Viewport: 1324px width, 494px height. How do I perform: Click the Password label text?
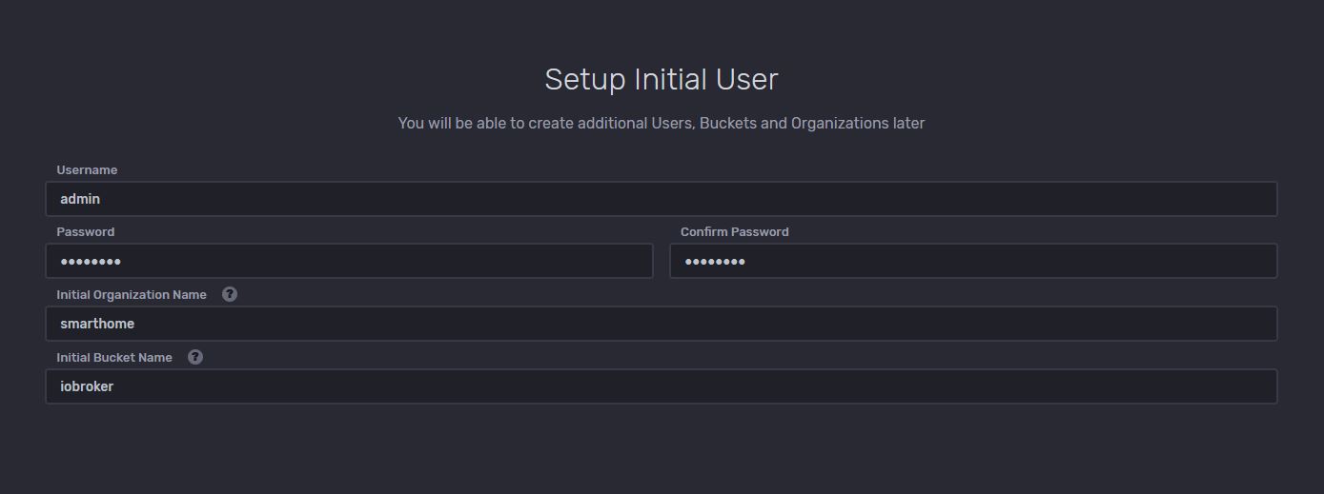tap(85, 232)
